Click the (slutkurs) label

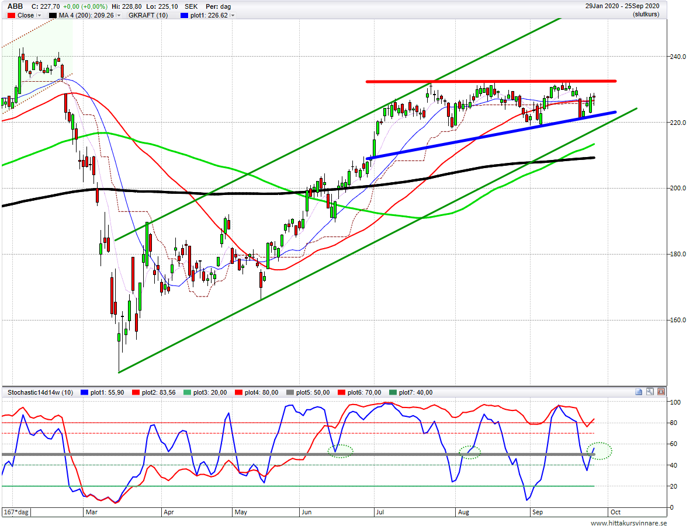point(646,15)
